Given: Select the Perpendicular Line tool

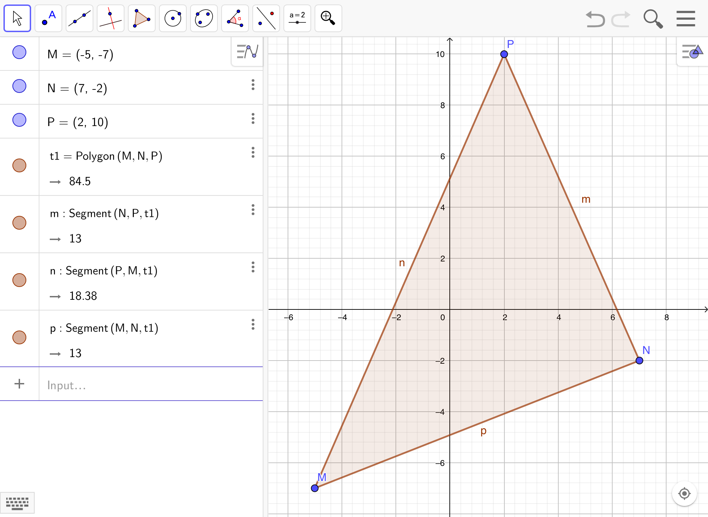Looking at the screenshot, I should point(111,18).
